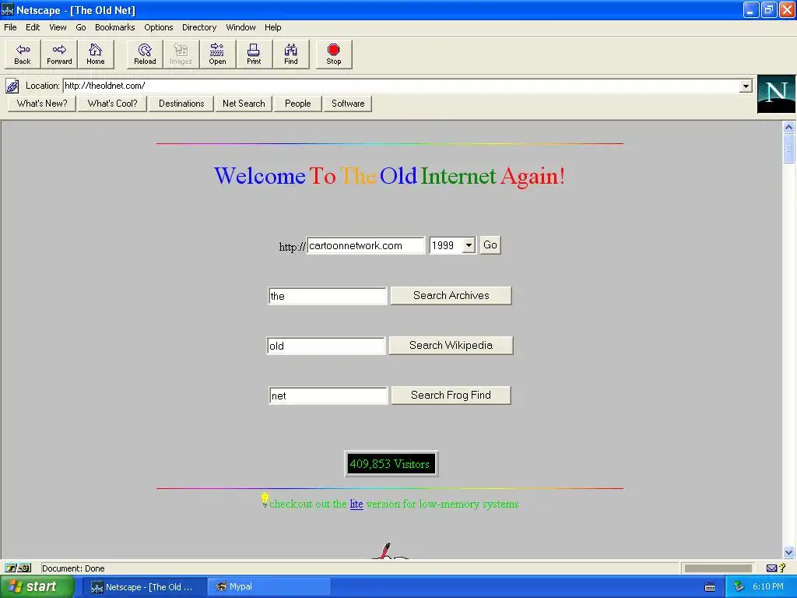Image resolution: width=797 pixels, height=598 pixels.
Task: Click the 409,853 Visitors counter
Action: coord(391,464)
